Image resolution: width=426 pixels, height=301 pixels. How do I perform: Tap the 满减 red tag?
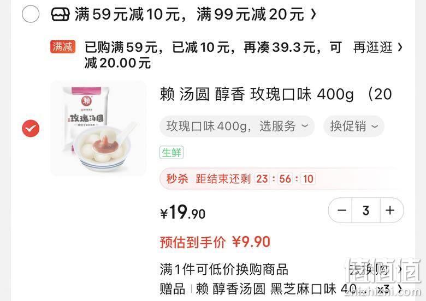(62, 47)
